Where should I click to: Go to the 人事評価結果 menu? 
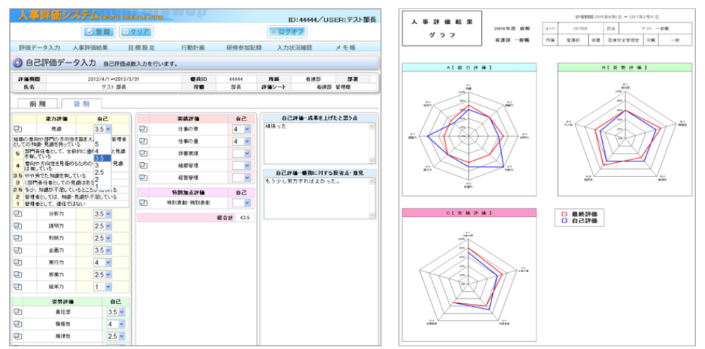coord(90,47)
